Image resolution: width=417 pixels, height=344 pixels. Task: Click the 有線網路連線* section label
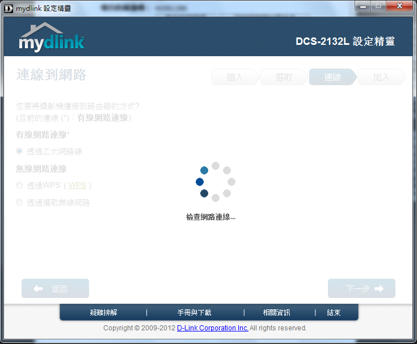pyautogui.click(x=43, y=135)
